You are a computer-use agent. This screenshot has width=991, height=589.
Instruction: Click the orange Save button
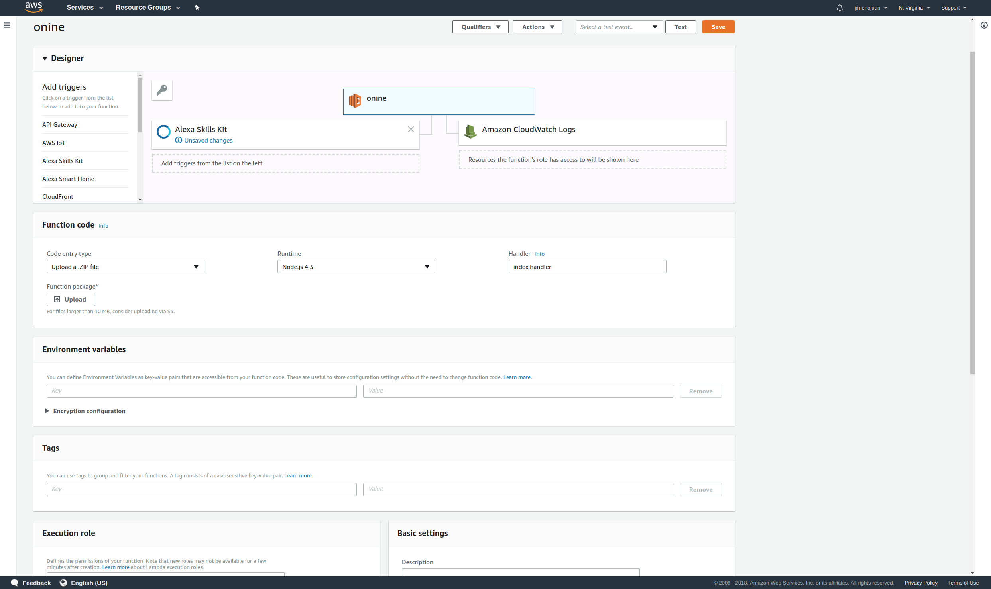pyautogui.click(x=718, y=27)
